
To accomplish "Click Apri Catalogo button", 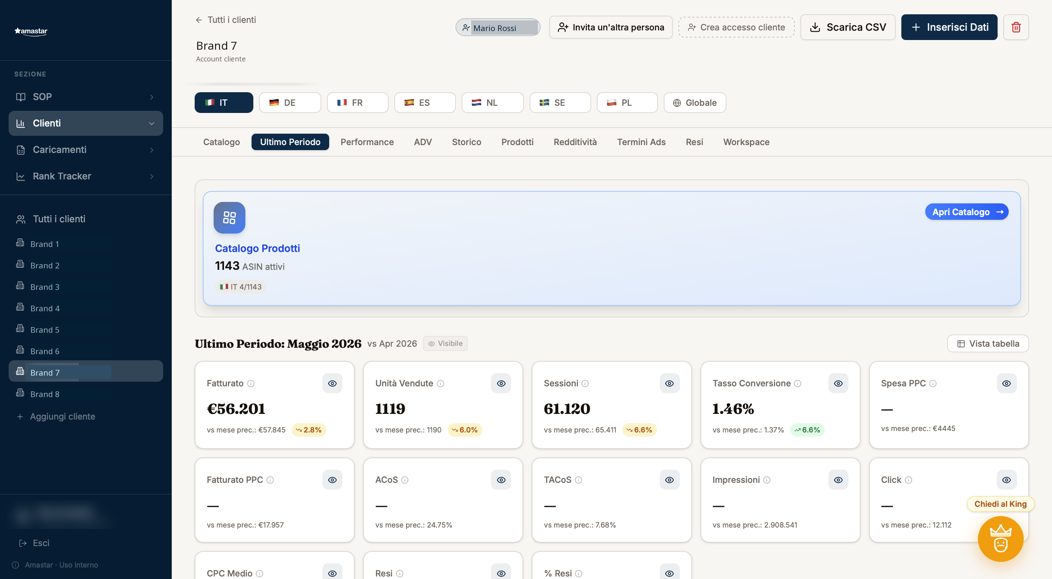I will coord(966,212).
